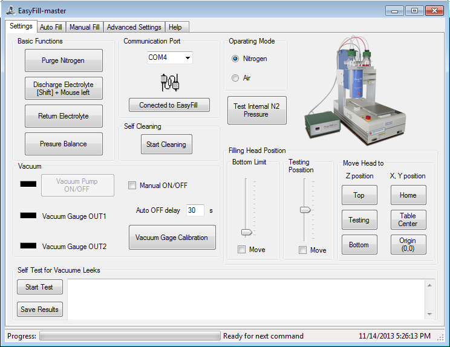The height and width of the screenshot is (347, 450).
Task: Click the disabled Vacuum Pump ON/OFF button
Action: [77, 185]
